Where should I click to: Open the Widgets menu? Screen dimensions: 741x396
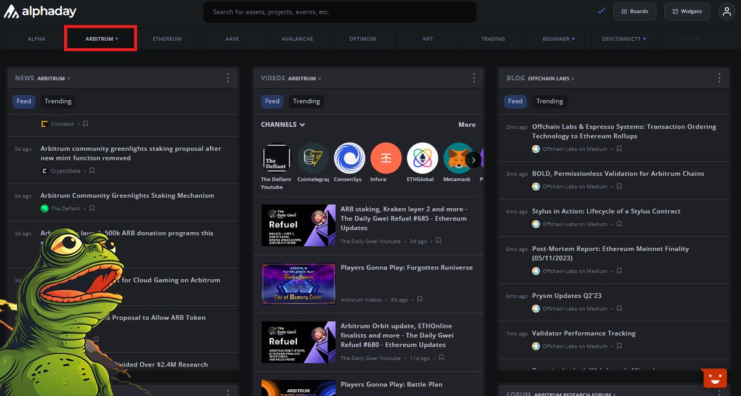687,11
